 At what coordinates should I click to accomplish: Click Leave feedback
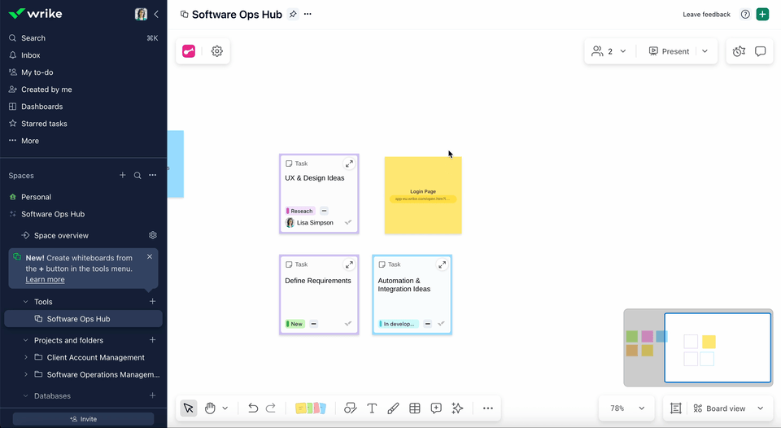tap(706, 15)
